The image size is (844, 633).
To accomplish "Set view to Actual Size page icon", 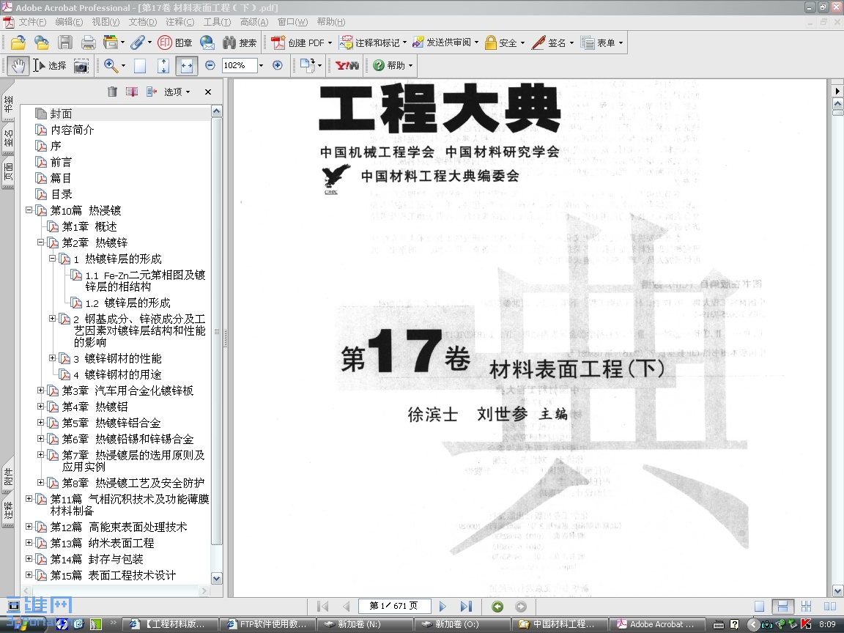I will [140, 66].
